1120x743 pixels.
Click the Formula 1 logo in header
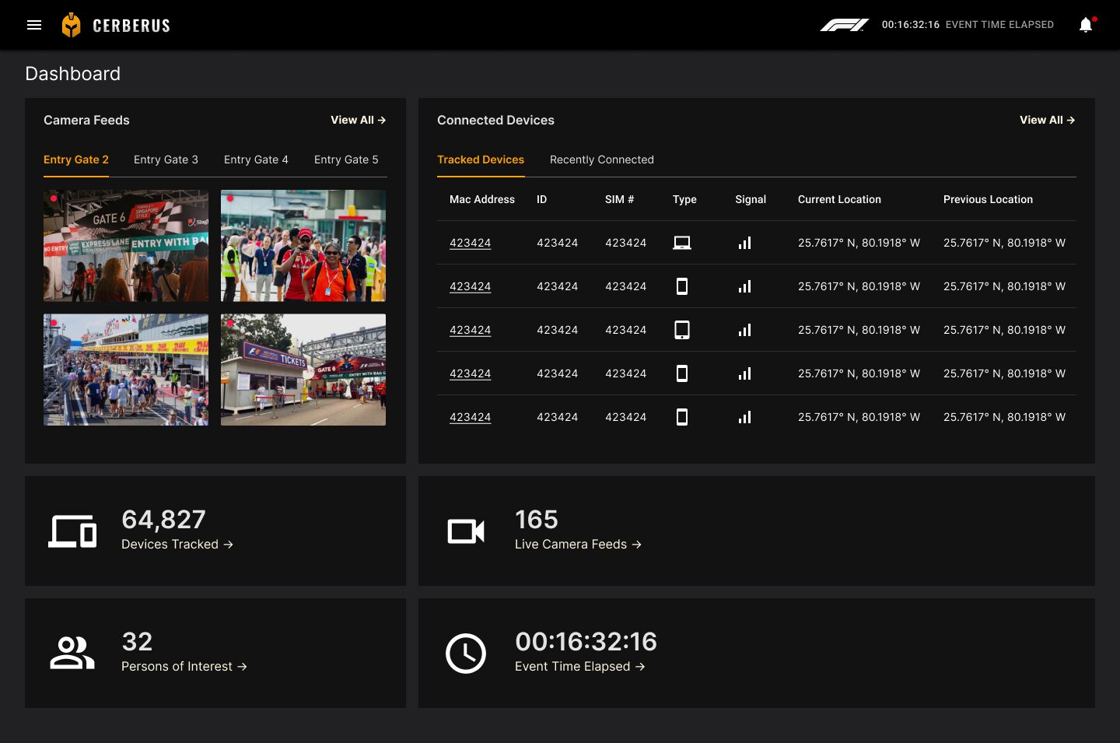tap(844, 25)
